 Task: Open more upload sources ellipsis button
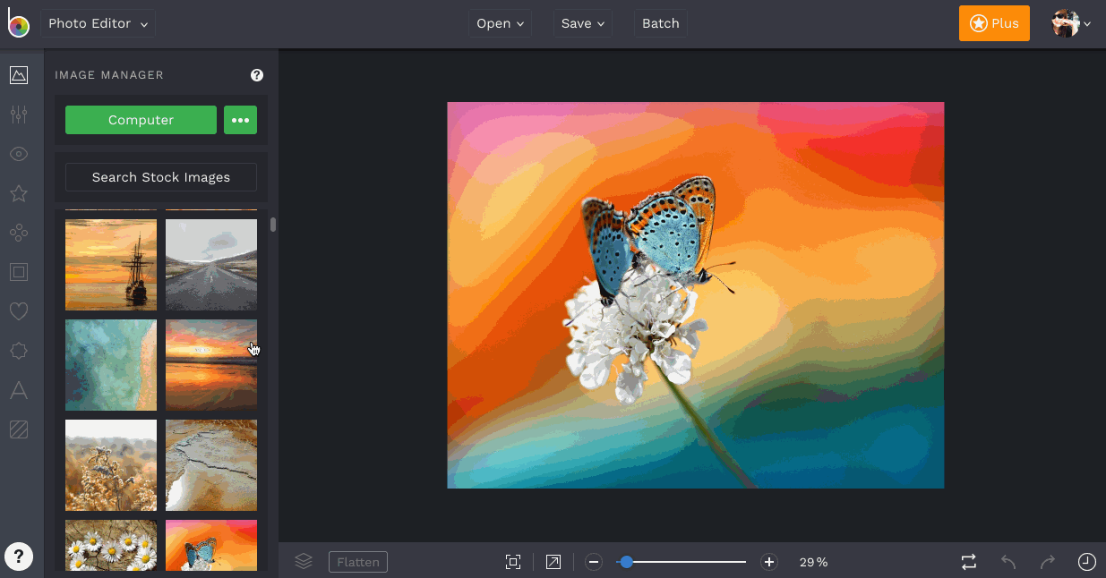pos(240,120)
